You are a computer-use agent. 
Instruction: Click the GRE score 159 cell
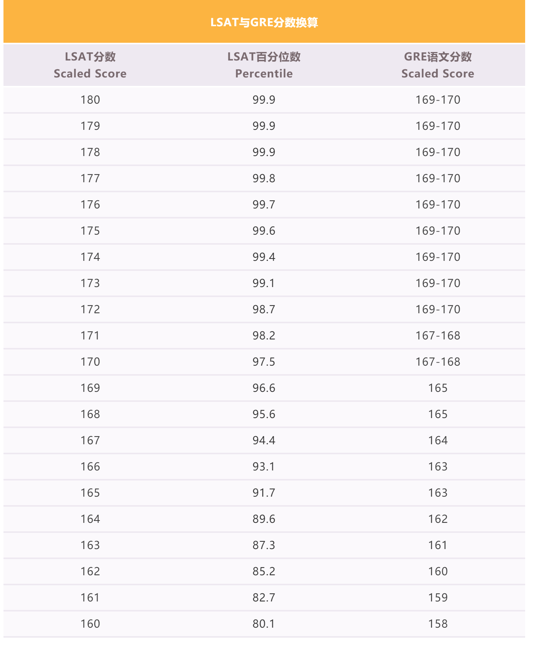(x=438, y=598)
